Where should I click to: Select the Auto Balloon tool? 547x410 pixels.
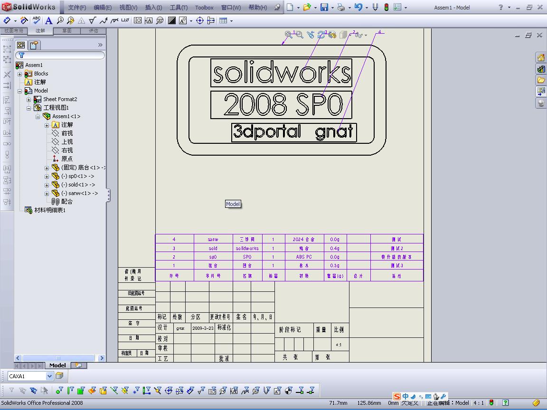click(70, 21)
